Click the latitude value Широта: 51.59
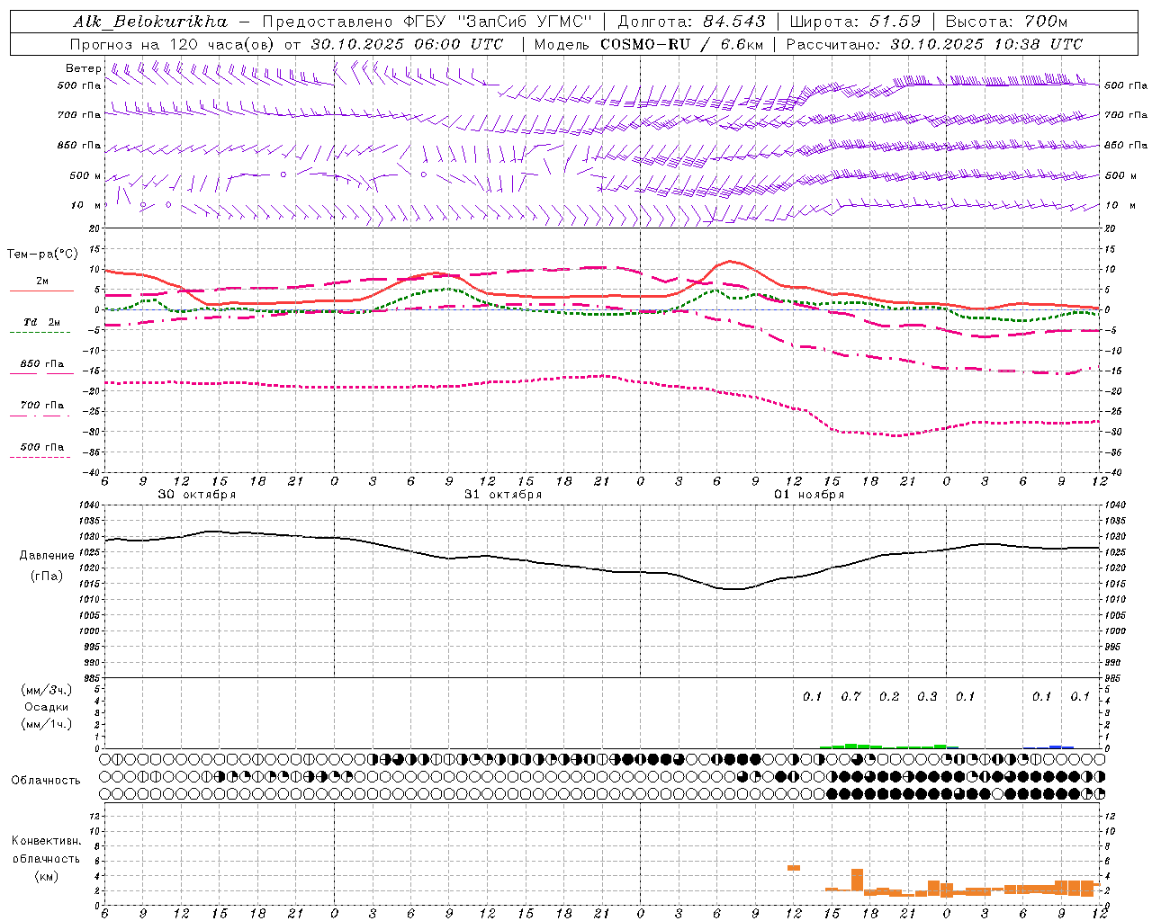 pyautogui.click(x=855, y=22)
